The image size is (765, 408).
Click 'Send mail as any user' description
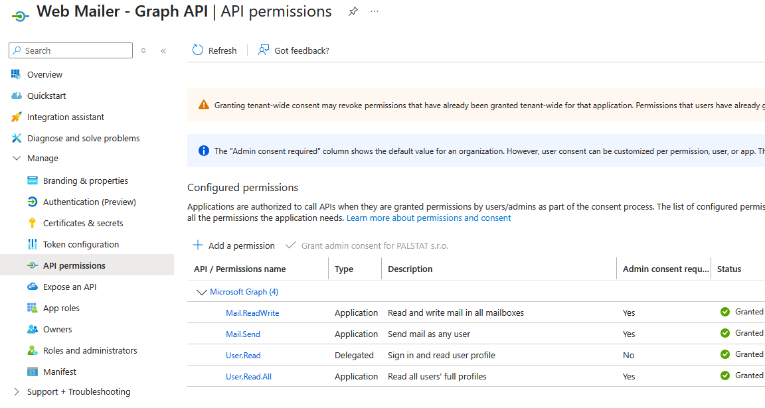click(x=429, y=334)
